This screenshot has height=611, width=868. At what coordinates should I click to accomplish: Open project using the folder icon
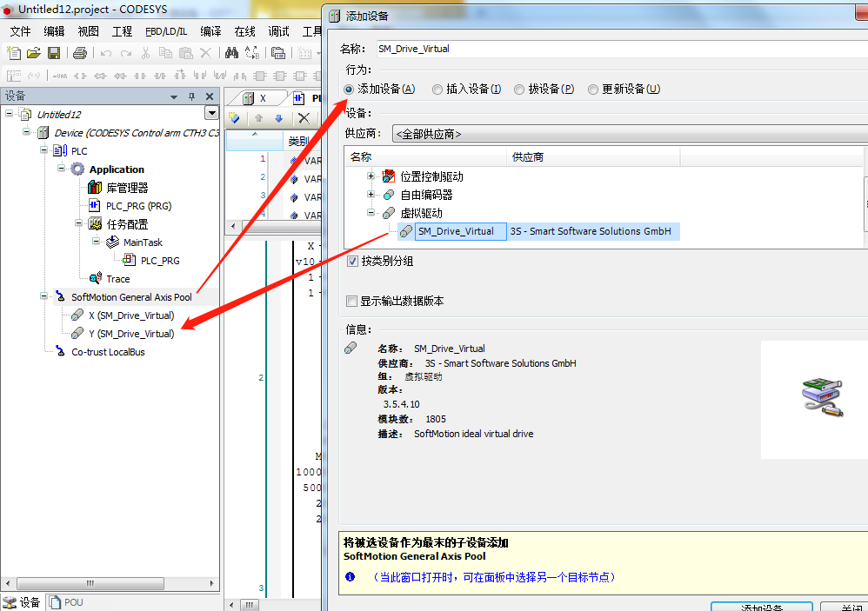(34, 53)
